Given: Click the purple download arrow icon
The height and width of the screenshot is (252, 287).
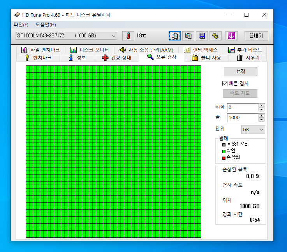Looking at the screenshot, I should [232, 36].
